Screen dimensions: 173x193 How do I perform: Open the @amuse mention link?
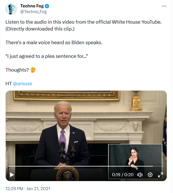pos(23,84)
